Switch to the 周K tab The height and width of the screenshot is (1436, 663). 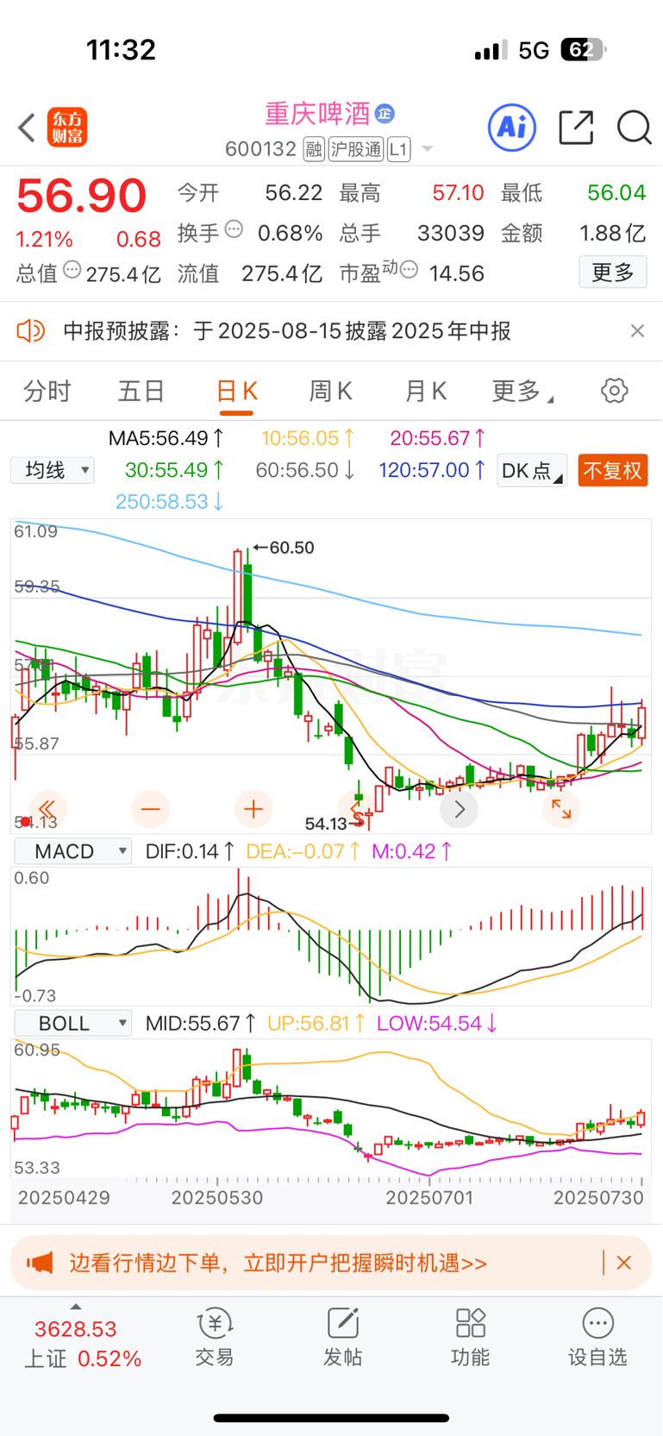[x=330, y=392]
